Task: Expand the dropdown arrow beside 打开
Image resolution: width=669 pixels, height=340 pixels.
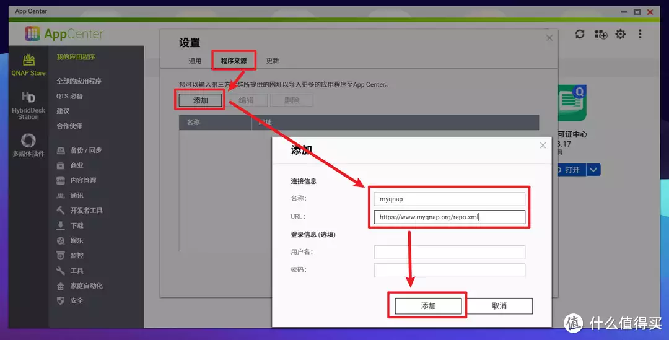Action: click(x=593, y=170)
